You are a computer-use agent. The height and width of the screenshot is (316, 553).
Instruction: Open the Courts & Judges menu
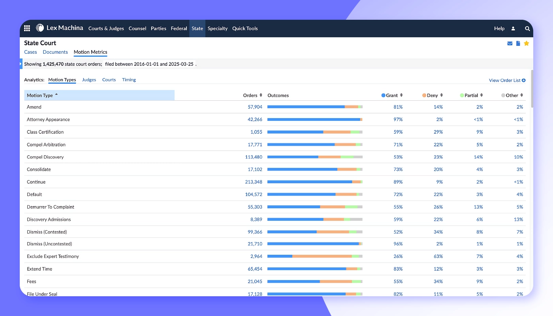tap(106, 28)
